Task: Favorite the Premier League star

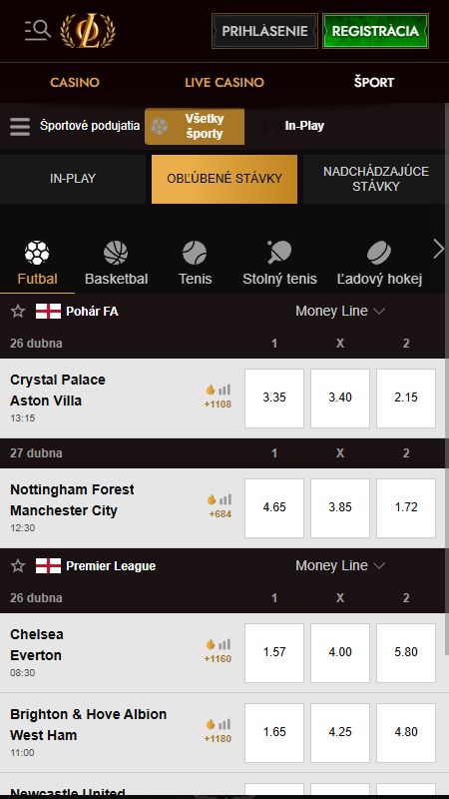Action: [x=18, y=565]
